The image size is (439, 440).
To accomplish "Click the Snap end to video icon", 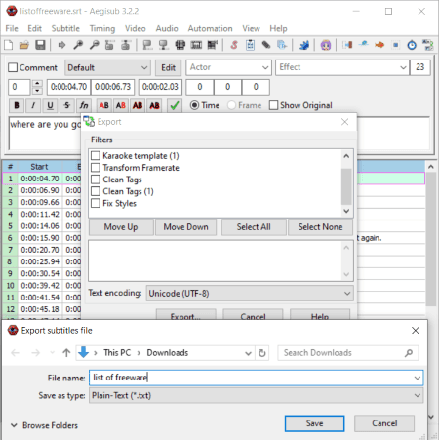I will [x=164, y=45].
